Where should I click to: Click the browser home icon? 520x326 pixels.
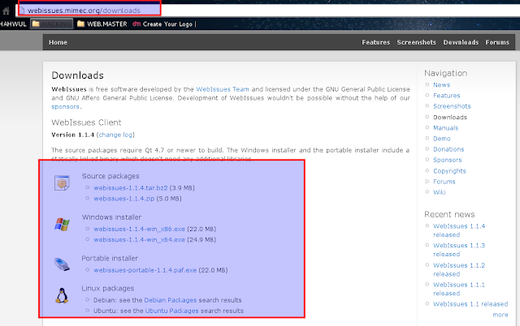pyautogui.click(x=6, y=11)
